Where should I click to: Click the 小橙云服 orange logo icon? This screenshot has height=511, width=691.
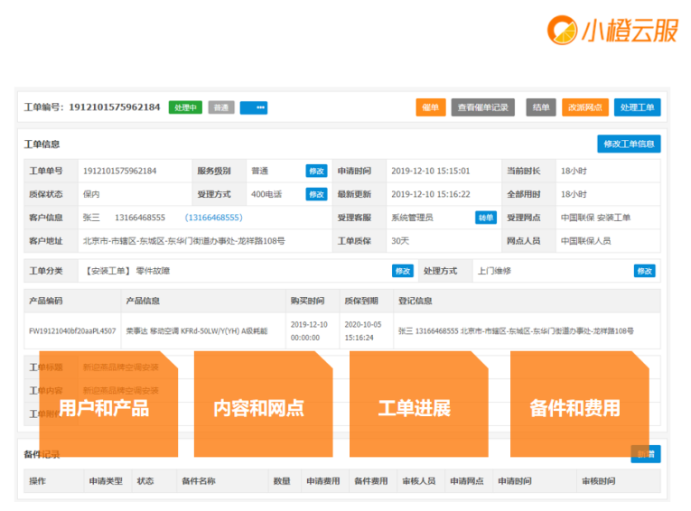562,30
